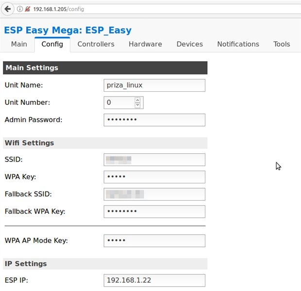Go to the Hardware tab
Image resolution: width=301 pixels, height=291 pixels.
(x=145, y=44)
